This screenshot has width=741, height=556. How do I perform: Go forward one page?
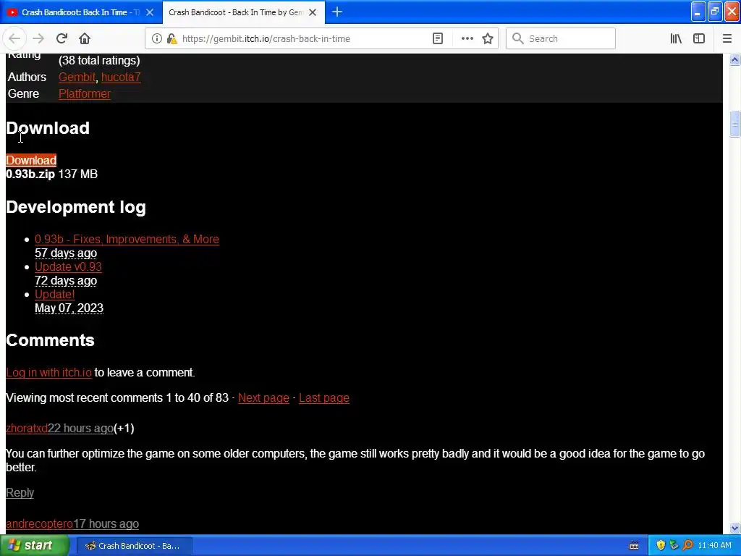coord(38,39)
